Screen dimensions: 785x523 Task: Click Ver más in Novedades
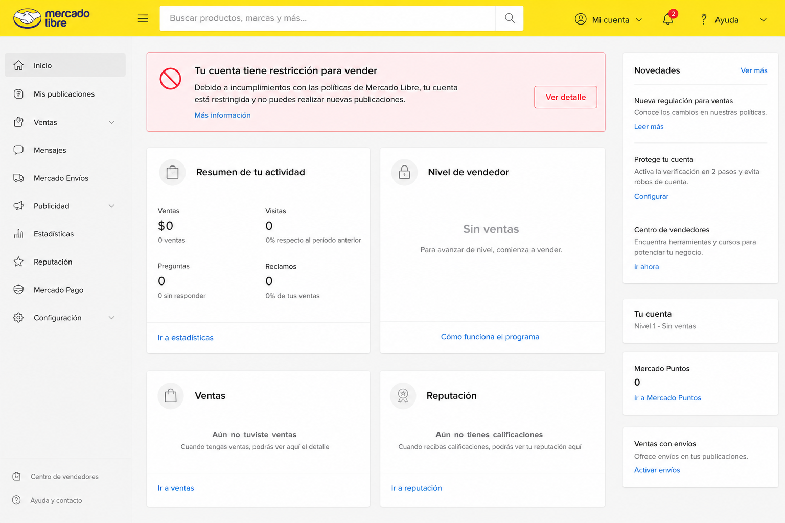[x=754, y=70]
